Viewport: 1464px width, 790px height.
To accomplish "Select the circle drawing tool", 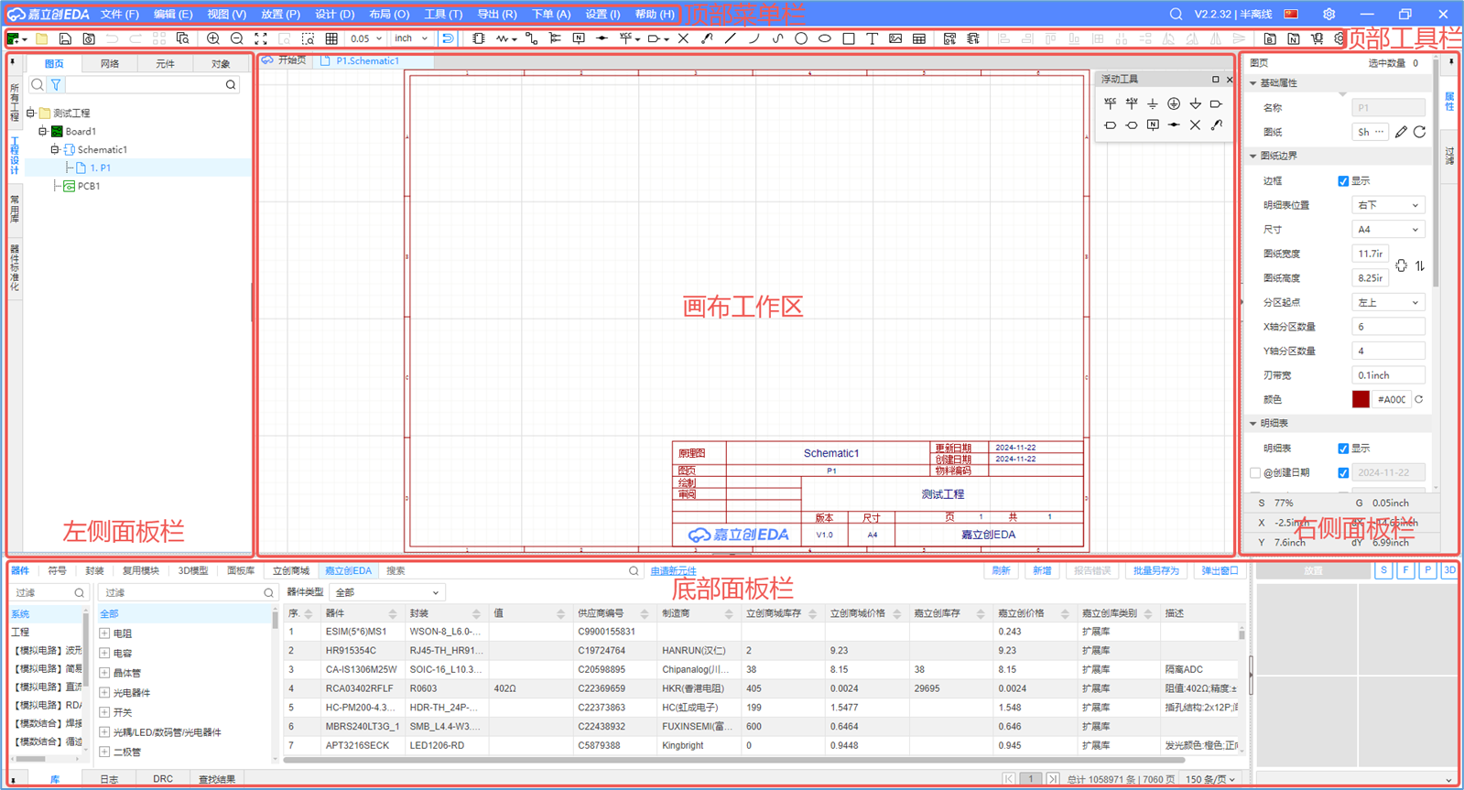I will pyautogui.click(x=801, y=39).
